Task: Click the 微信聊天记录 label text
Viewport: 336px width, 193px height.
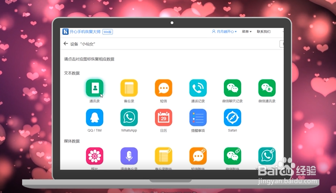Action: tap(233, 101)
